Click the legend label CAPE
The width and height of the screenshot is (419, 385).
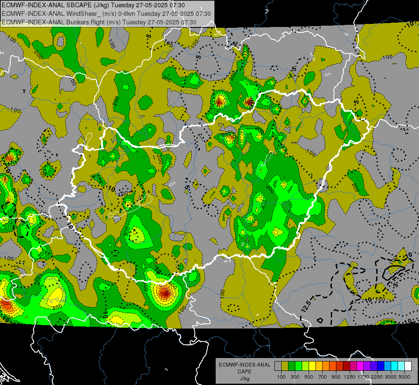pyautogui.click(x=245, y=371)
